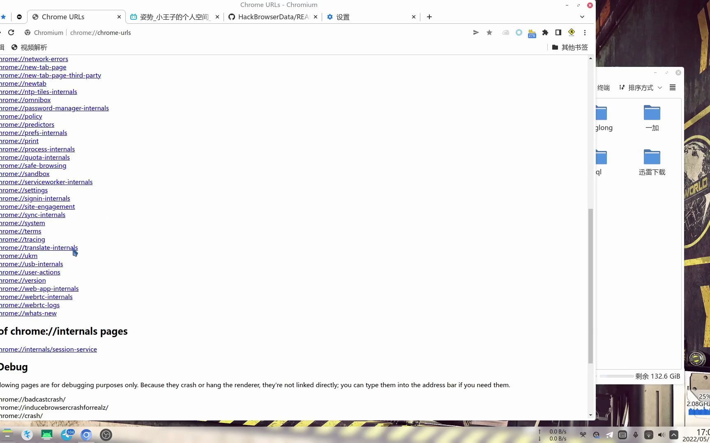The image size is (710, 443).
Task: Click the Chromium site info chip
Action: [44, 32]
